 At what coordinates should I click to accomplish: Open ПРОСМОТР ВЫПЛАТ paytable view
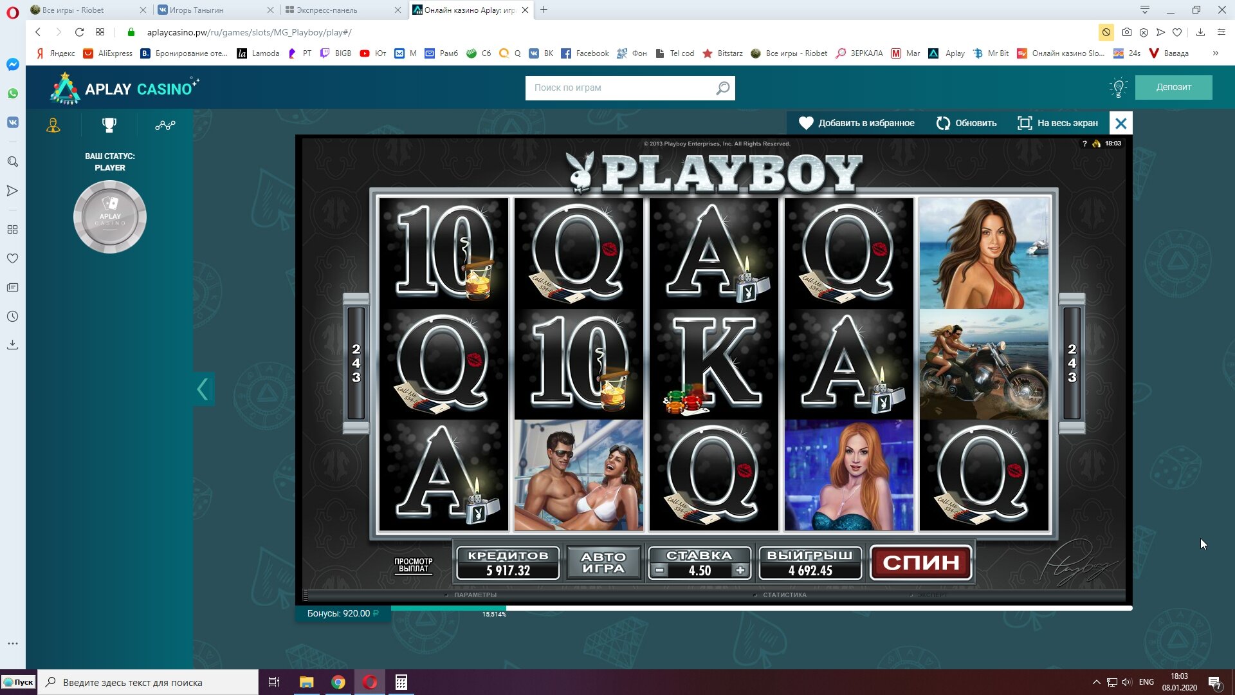413,565
